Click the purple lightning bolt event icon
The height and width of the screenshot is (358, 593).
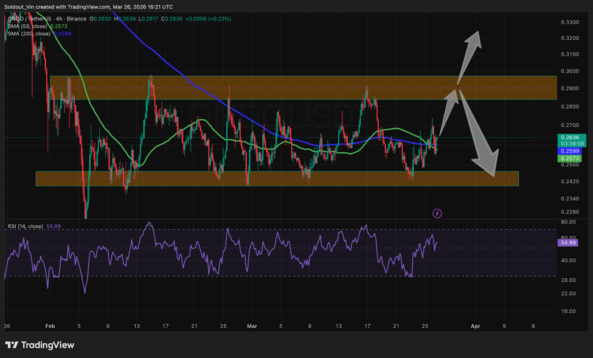click(437, 213)
